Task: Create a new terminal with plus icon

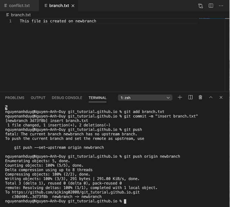Action: coord(180,97)
